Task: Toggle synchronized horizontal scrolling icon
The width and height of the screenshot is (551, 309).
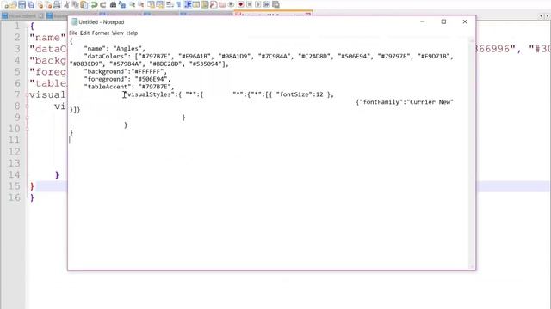Action: pyautogui.click(x=160, y=4)
